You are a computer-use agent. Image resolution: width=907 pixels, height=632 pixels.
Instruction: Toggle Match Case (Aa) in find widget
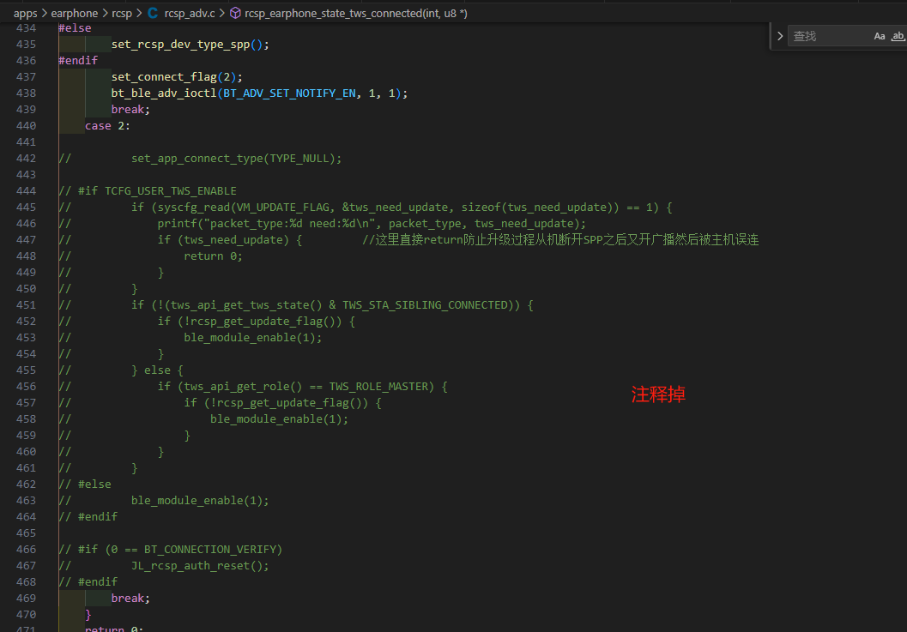point(880,36)
